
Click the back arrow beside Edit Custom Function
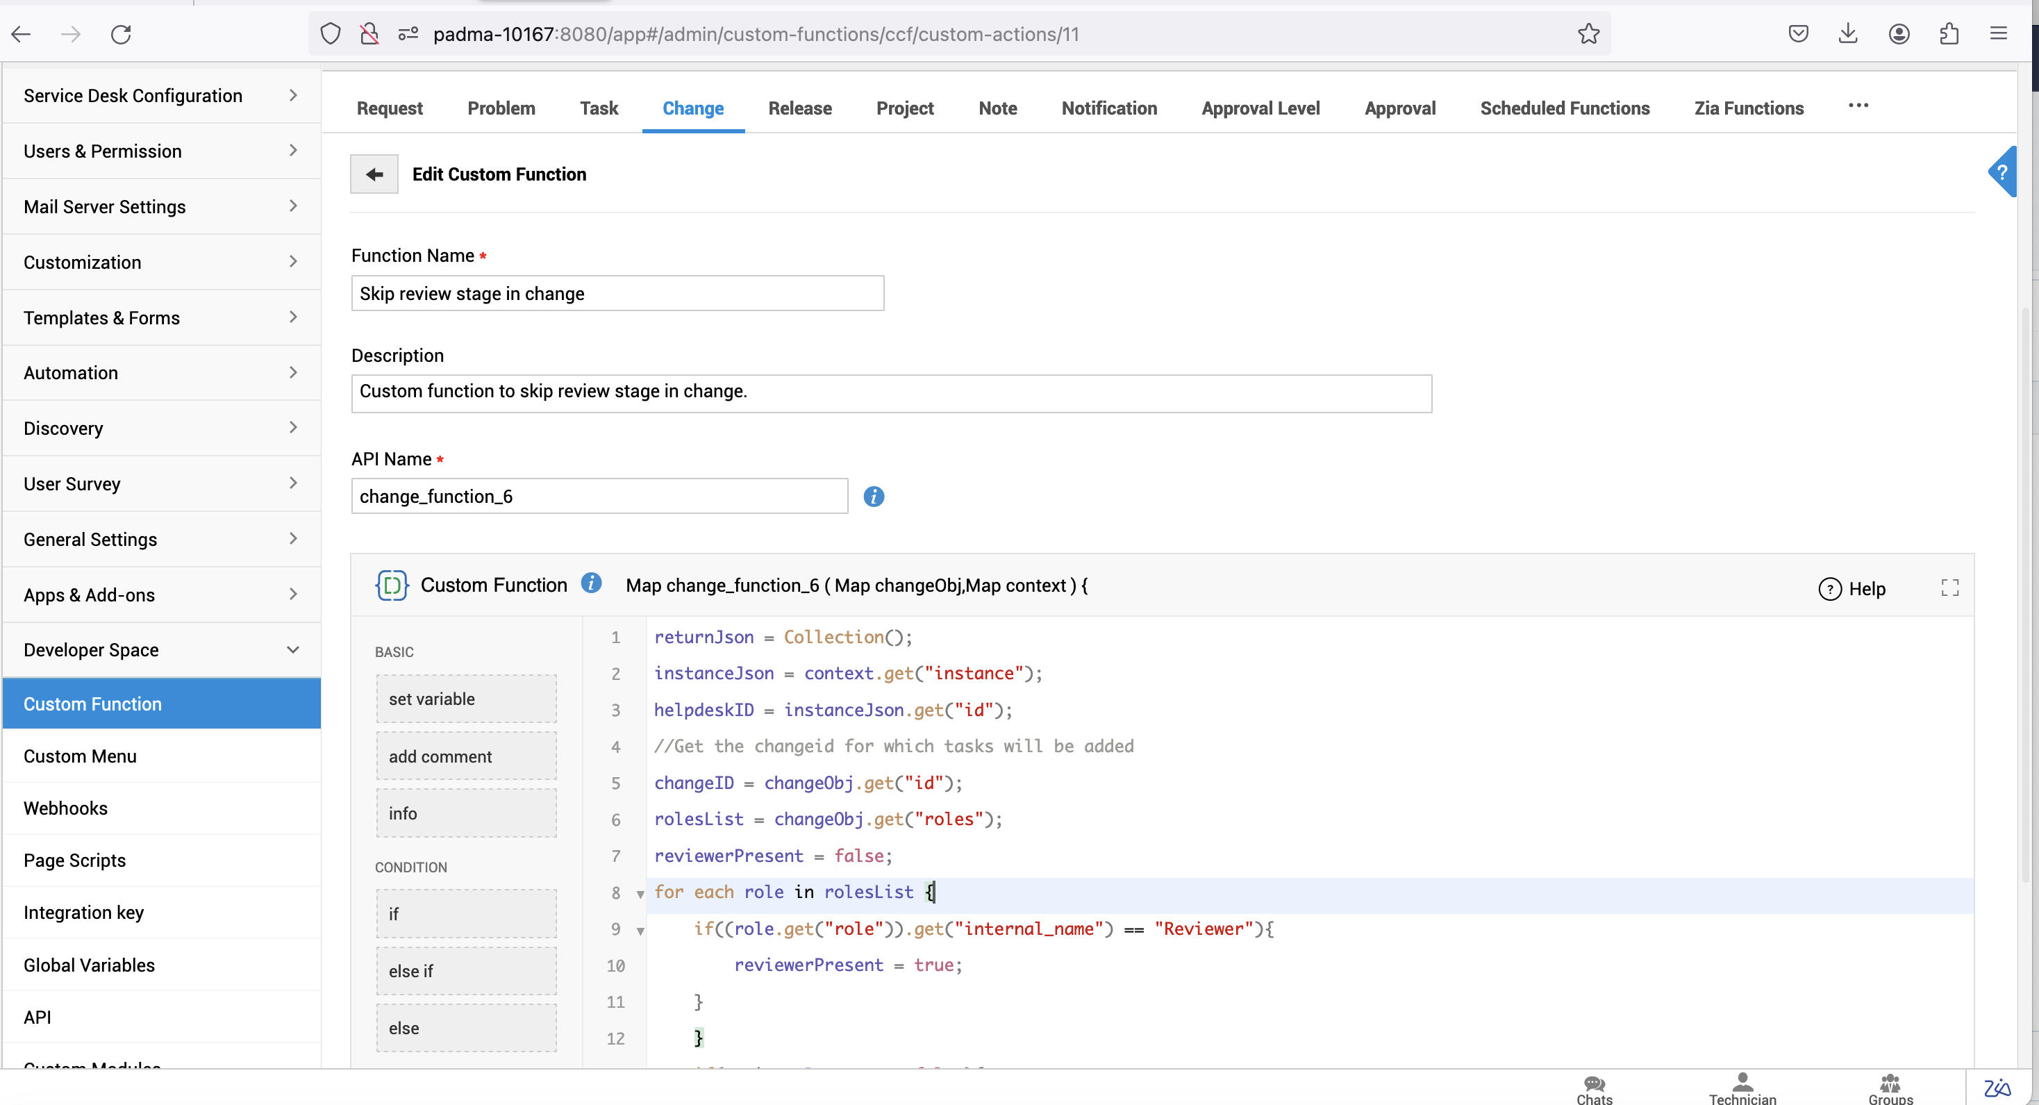[x=374, y=174]
